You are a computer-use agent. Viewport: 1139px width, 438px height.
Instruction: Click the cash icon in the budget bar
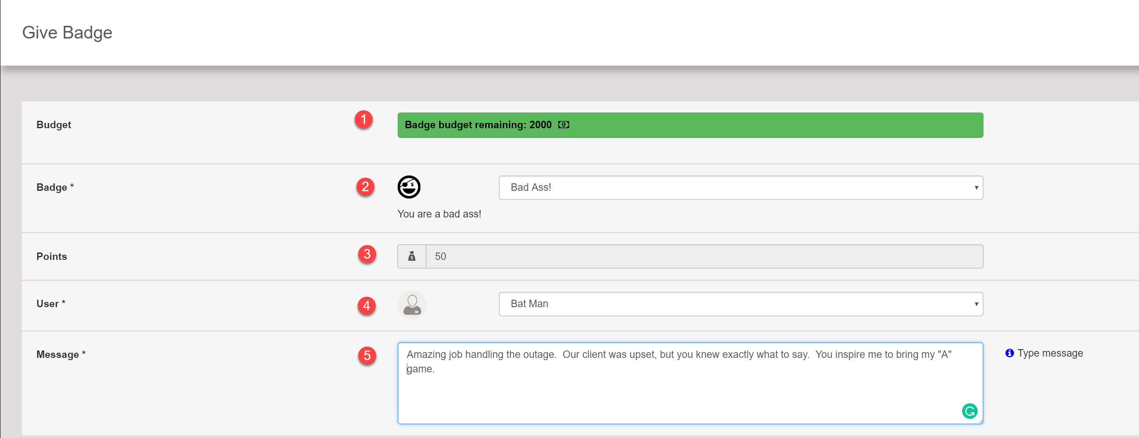(563, 125)
